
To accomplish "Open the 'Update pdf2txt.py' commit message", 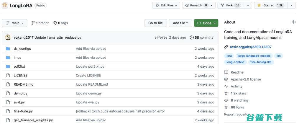I will [90, 66].
